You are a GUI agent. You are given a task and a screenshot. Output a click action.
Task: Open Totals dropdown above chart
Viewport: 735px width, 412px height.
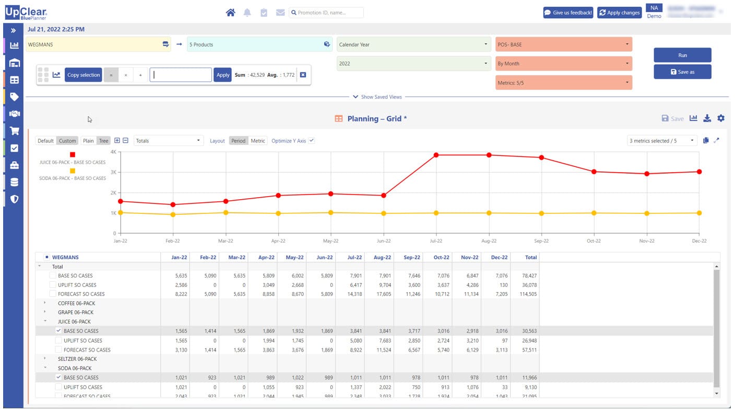tap(169, 140)
